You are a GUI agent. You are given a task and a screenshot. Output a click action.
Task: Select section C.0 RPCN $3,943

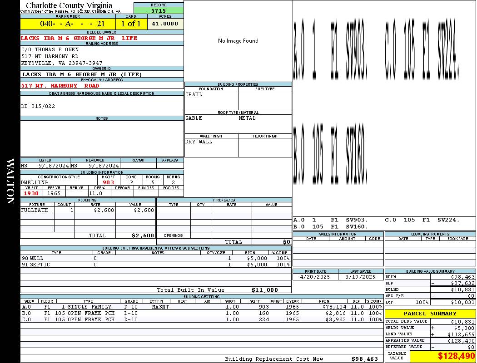click(336, 319)
